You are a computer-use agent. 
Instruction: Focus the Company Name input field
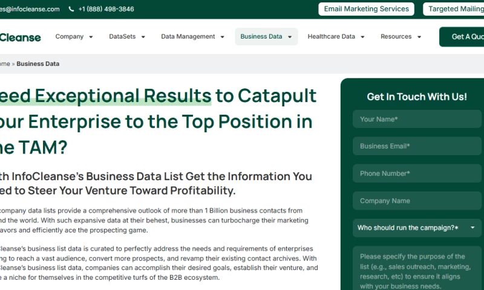click(x=417, y=201)
